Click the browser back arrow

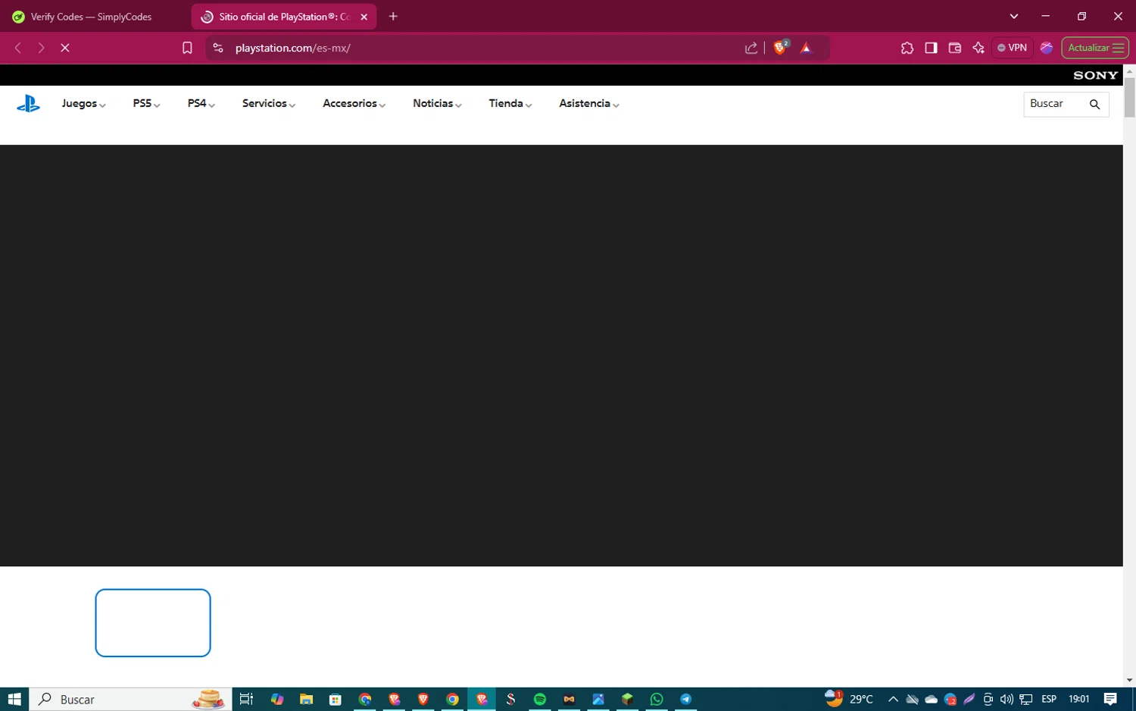18,48
